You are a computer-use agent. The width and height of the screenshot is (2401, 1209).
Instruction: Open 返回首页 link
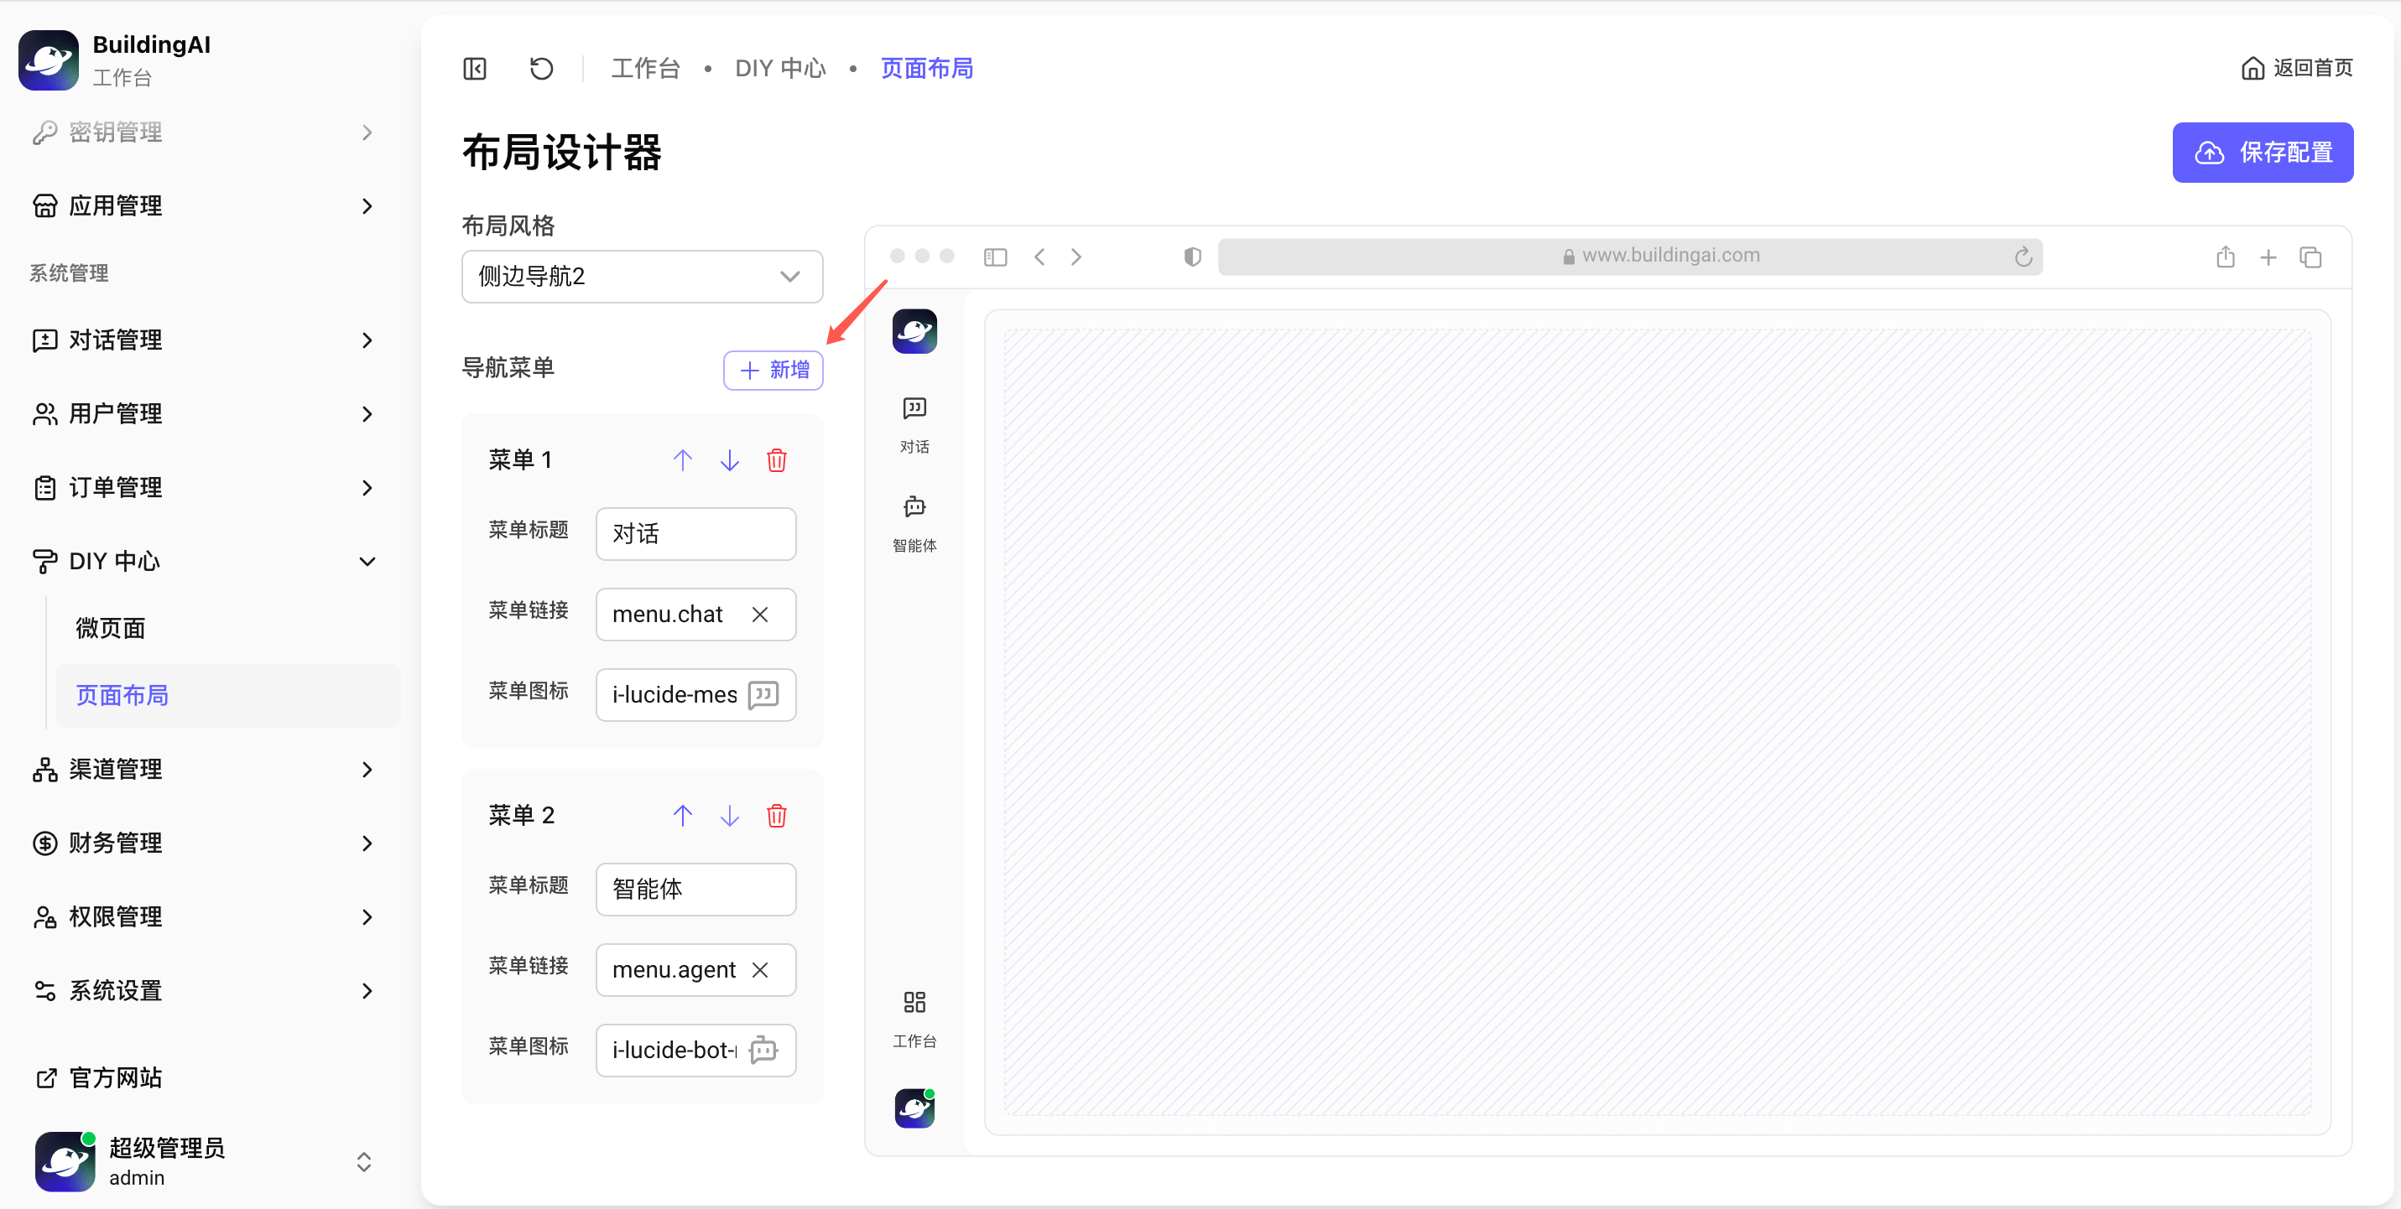(x=2297, y=68)
